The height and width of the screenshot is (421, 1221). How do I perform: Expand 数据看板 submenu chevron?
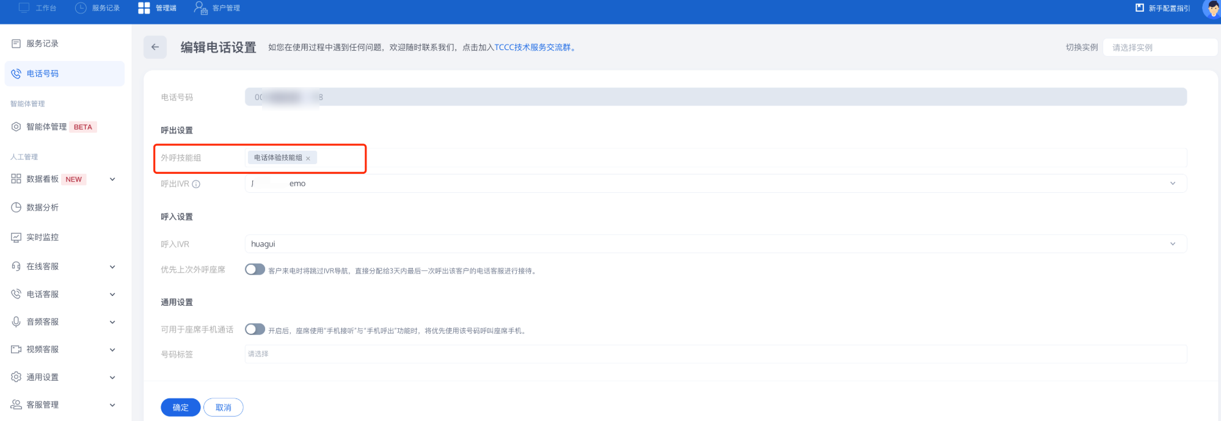coord(112,179)
